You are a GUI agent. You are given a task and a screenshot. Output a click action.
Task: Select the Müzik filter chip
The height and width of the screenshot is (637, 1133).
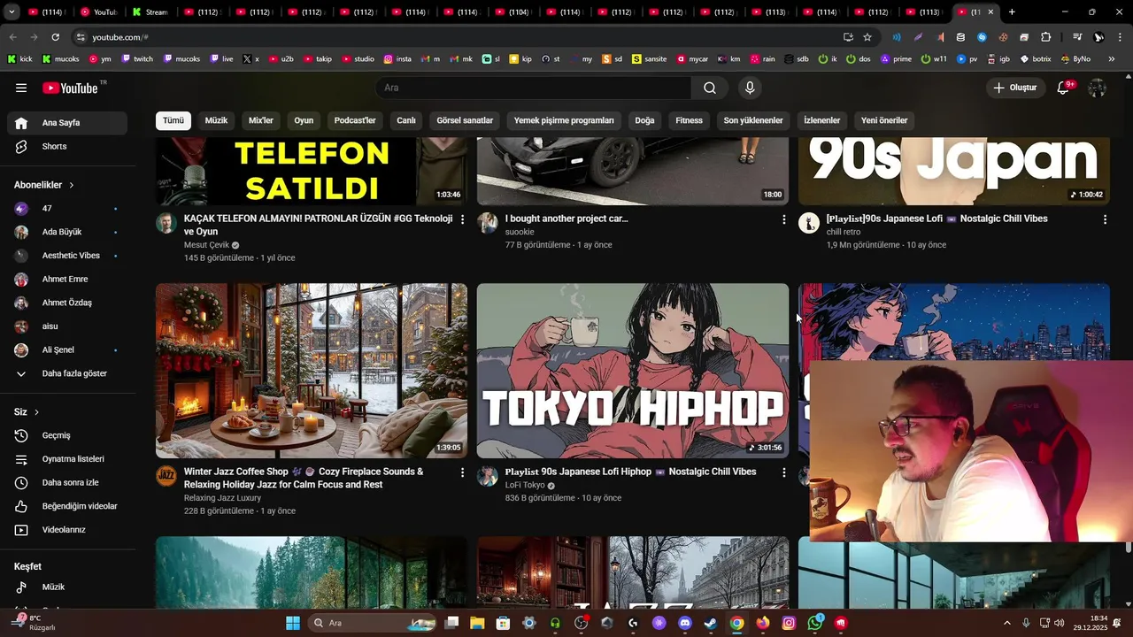tap(216, 120)
